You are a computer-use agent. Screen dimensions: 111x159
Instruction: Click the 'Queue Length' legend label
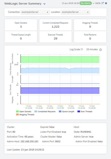point(68,111)
